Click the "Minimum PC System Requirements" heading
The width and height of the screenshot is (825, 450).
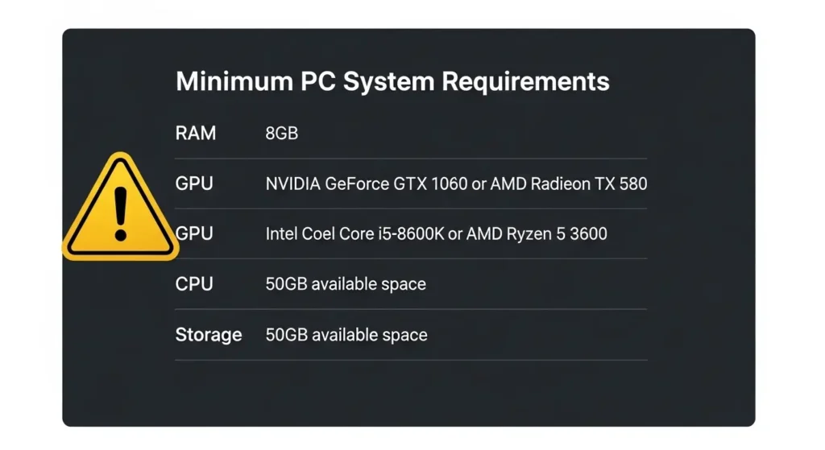[x=392, y=81]
